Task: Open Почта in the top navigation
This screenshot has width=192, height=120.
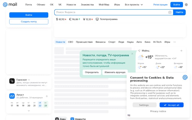Action: [x=28, y=5]
